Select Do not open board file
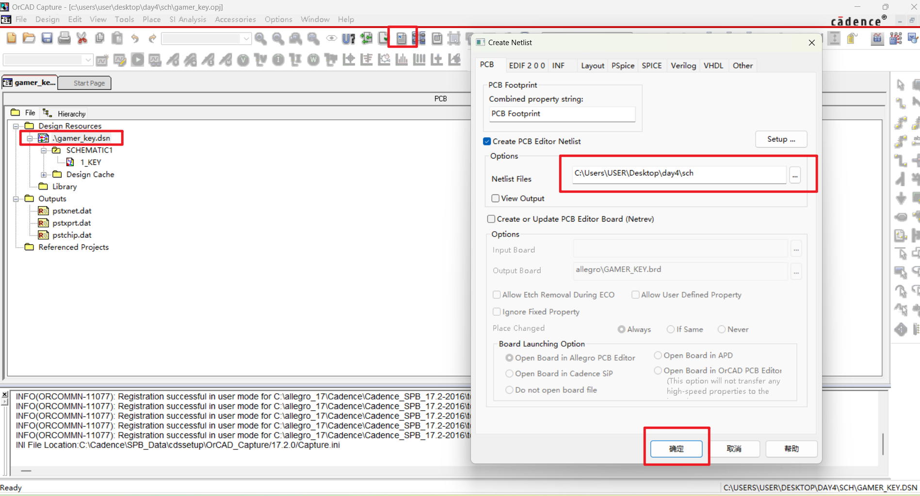920x496 pixels. pos(509,390)
